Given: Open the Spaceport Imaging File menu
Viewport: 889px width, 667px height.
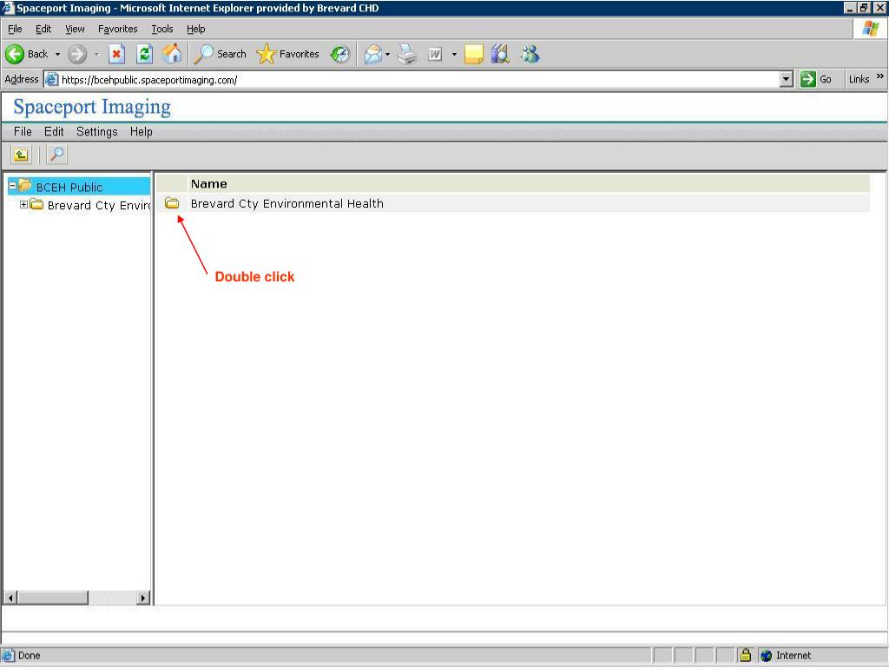Looking at the screenshot, I should coord(23,132).
